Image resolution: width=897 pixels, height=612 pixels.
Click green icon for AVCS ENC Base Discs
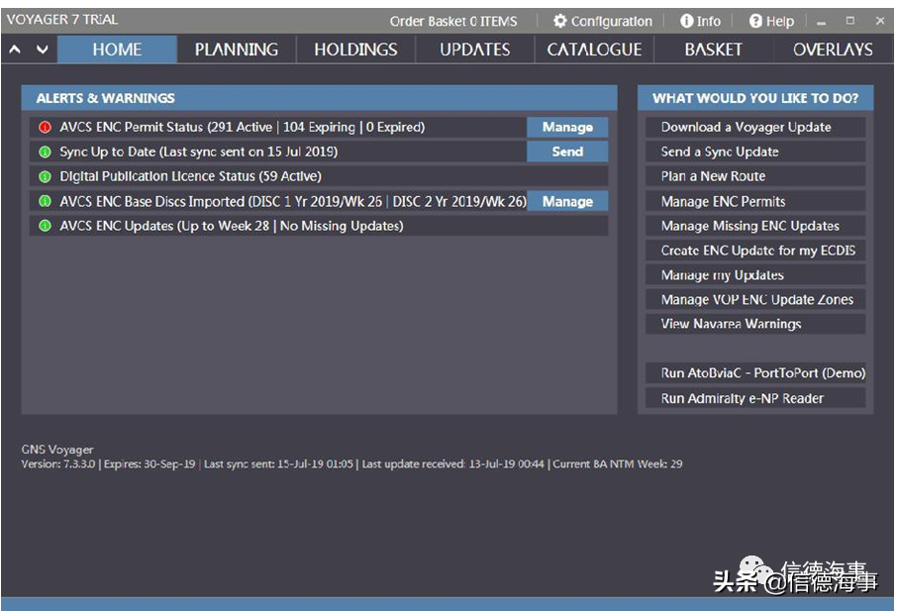[45, 201]
